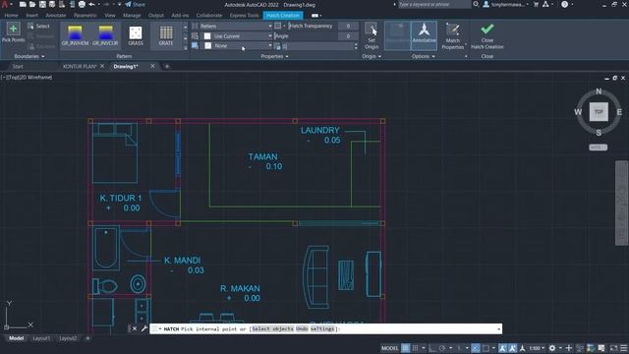Switch to the Start tab

[x=18, y=66]
